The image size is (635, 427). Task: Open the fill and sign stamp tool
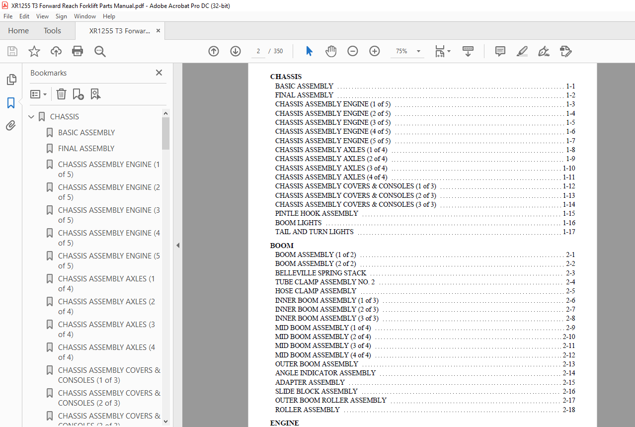coord(565,51)
